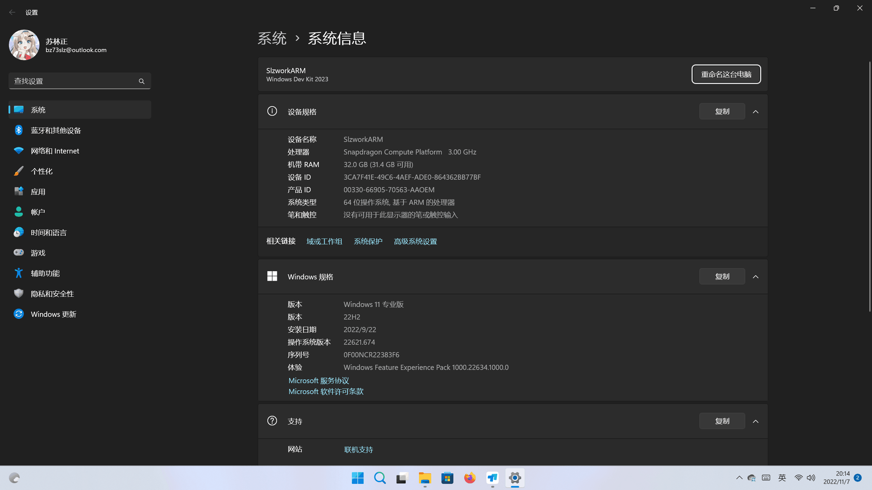Select the 应用 category

(x=80, y=191)
